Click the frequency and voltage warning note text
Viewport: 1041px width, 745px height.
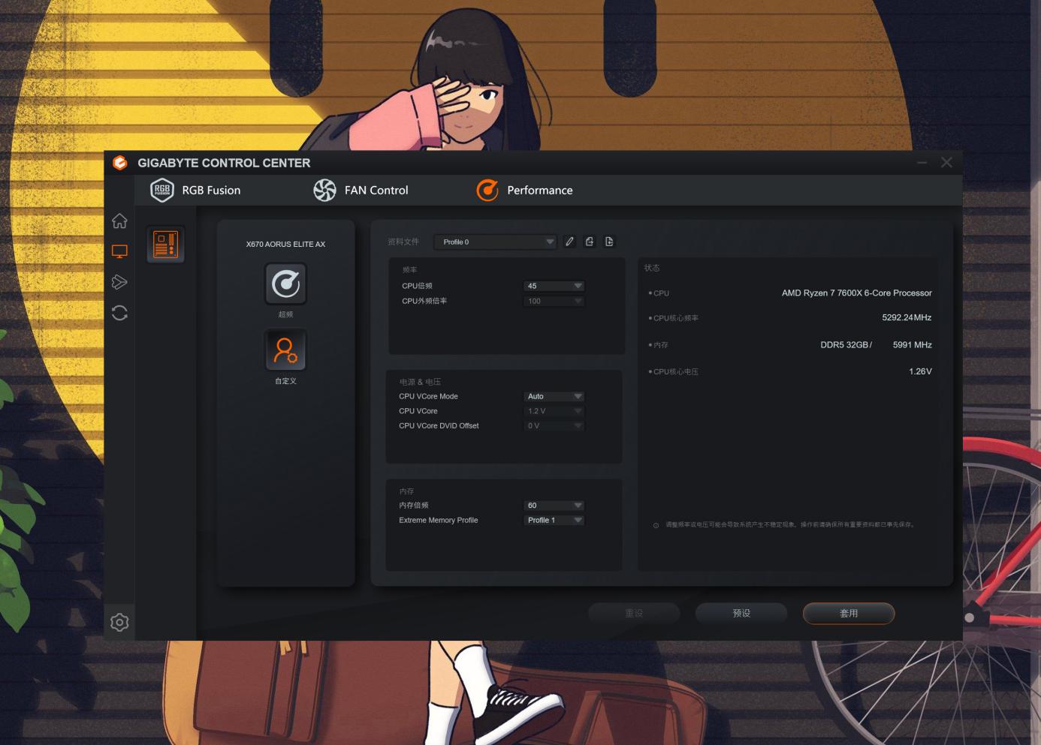[790, 525]
